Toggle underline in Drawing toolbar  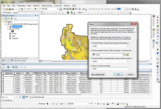point(104,104)
